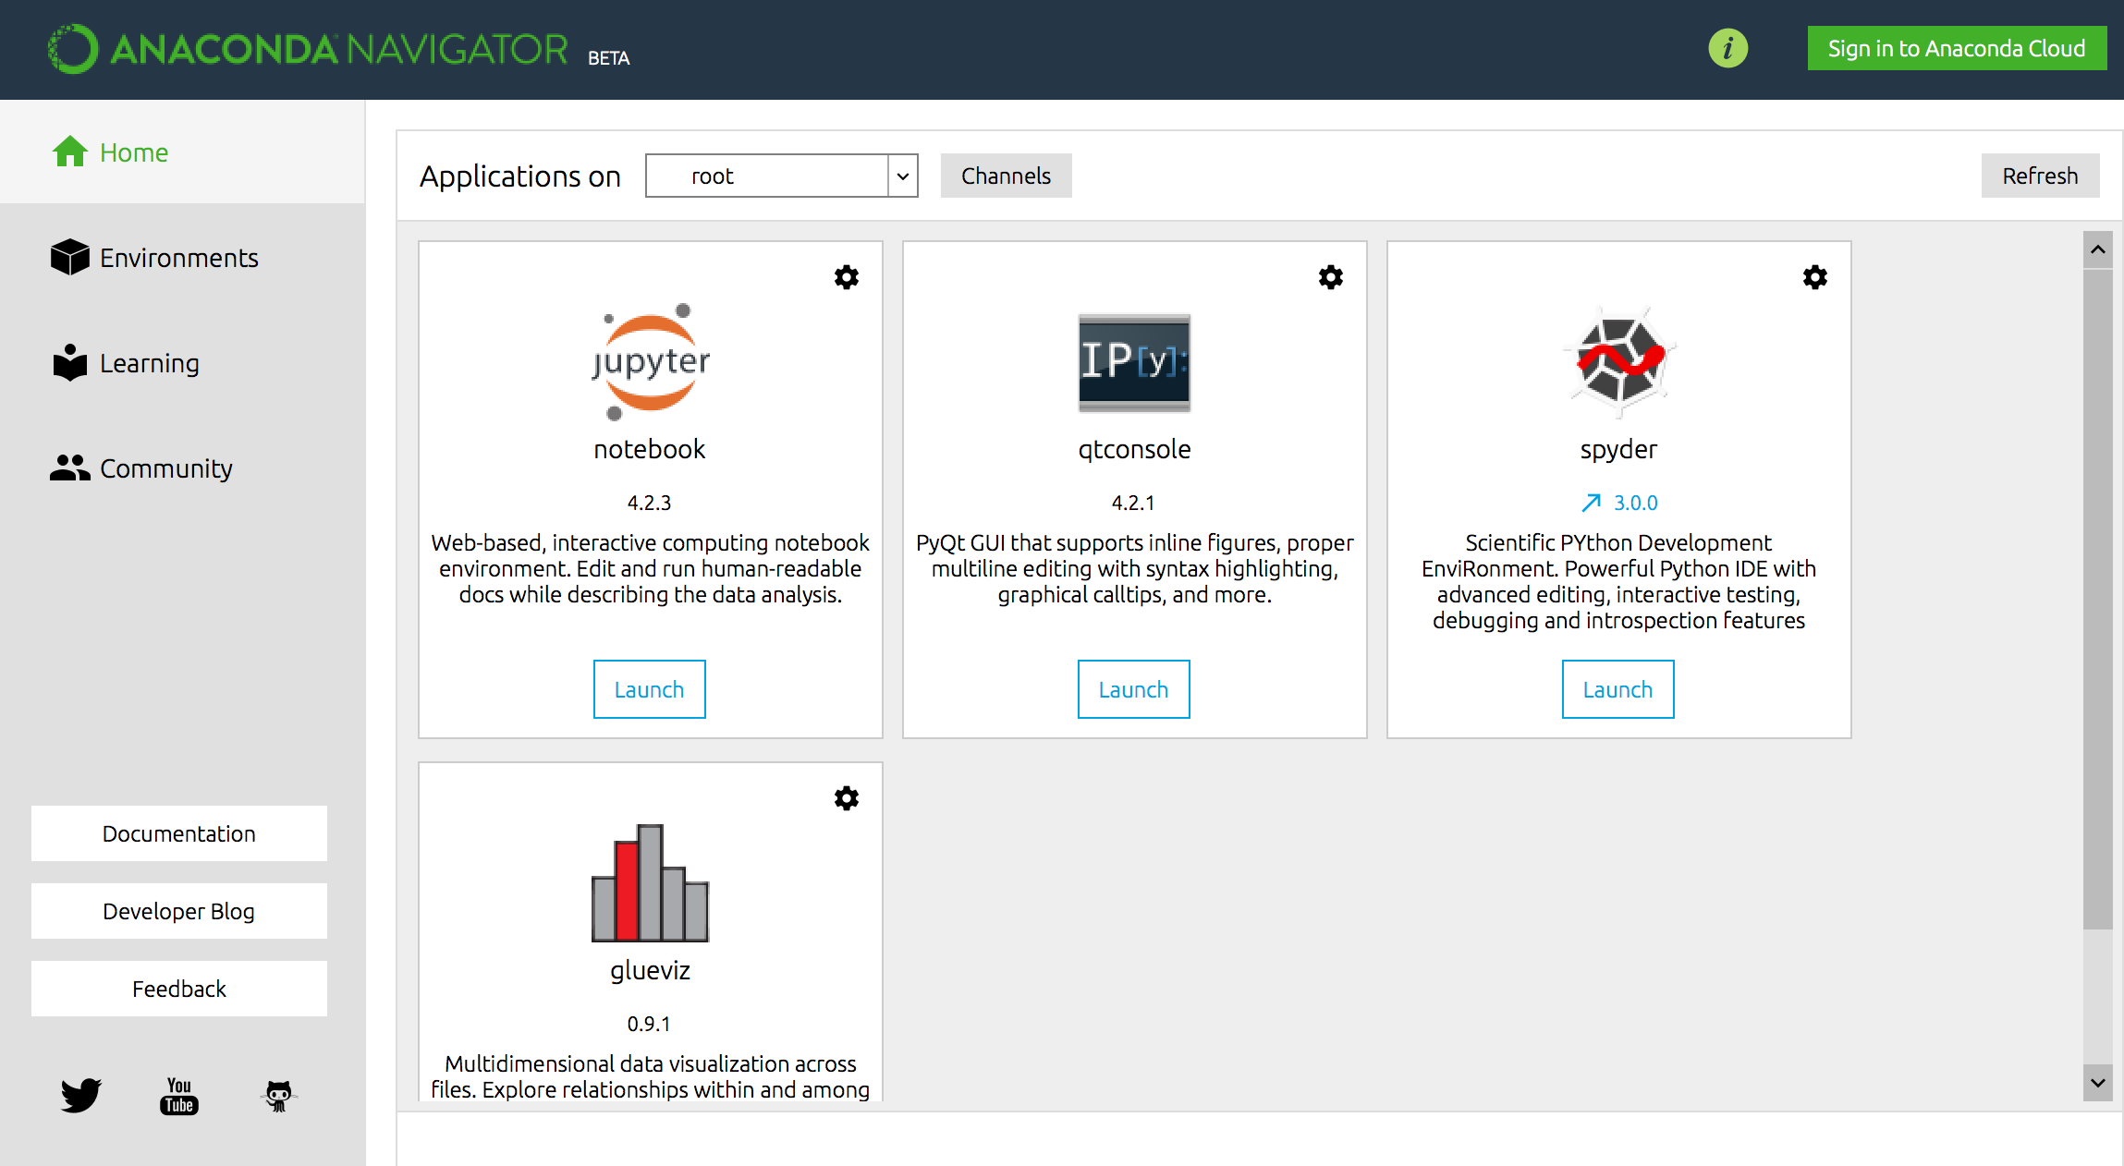Image resolution: width=2124 pixels, height=1166 pixels.
Task: Click Sign in to Anaconda Cloud
Action: [1956, 48]
